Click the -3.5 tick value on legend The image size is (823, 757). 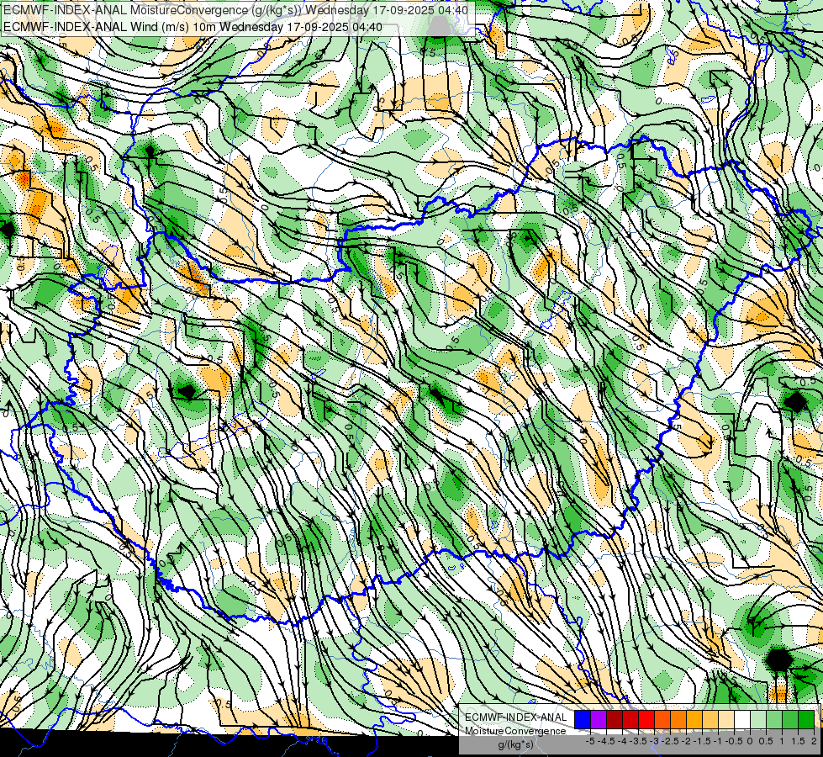638,741
